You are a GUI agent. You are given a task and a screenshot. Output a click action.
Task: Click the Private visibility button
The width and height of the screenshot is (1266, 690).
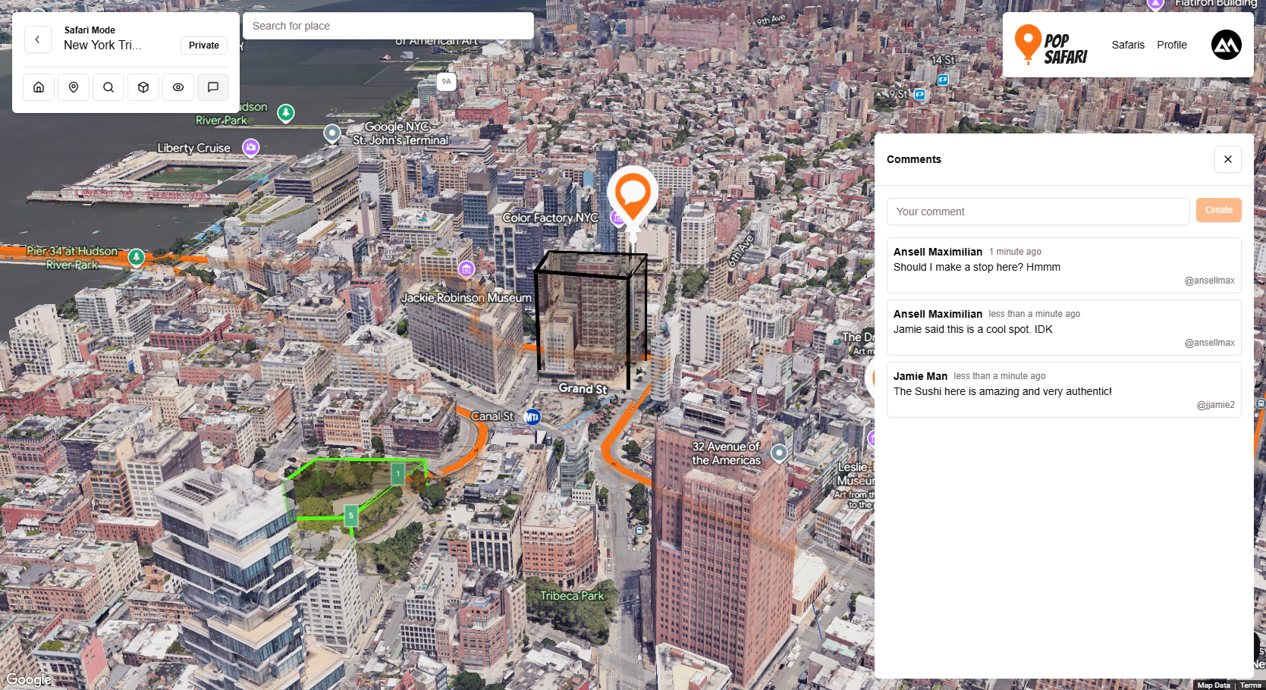click(x=204, y=45)
